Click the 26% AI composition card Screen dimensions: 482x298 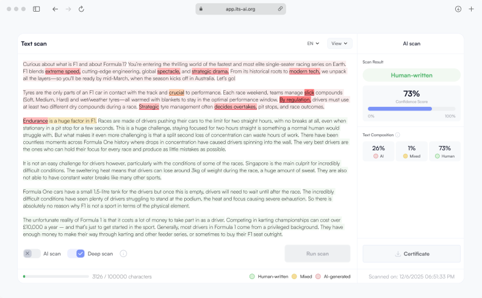point(378,152)
